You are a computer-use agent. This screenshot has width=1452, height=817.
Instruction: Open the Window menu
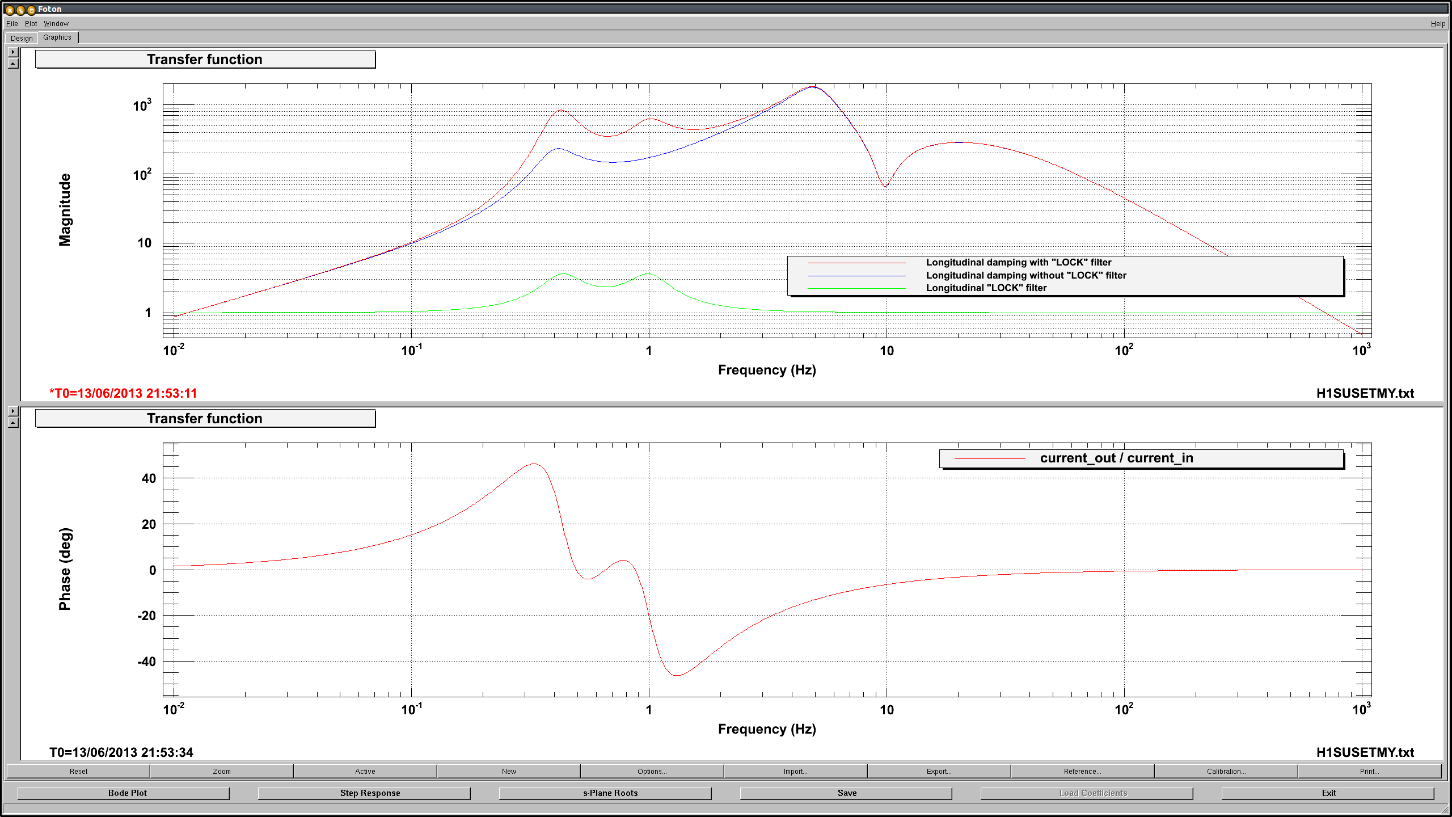pyautogui.click(x=56, y=23)
